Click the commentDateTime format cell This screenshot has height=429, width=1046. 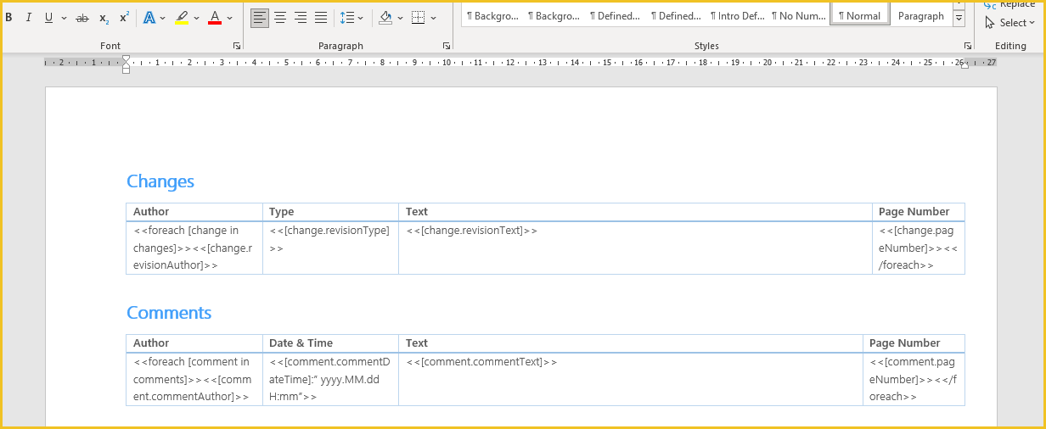coord(330,379)
